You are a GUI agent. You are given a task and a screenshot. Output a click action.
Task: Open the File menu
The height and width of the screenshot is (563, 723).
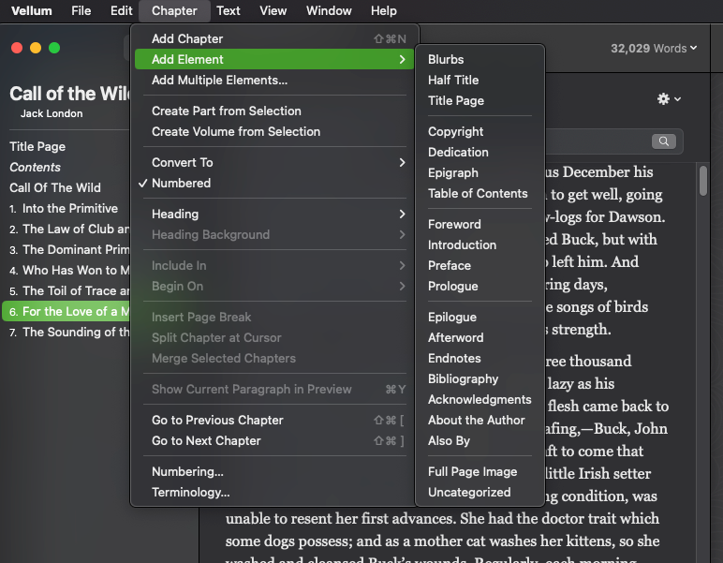coord(81,10)
